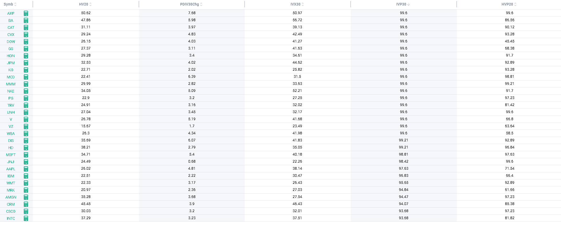Open the AMGN symbol link
The image size is (561, 226).
click(x=11, y=197)
